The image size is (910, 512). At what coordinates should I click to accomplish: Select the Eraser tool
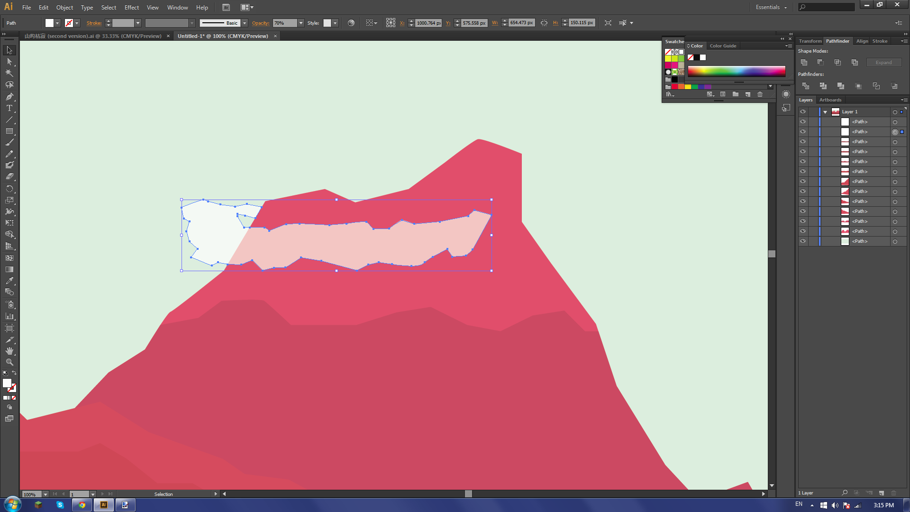point(9,176)
